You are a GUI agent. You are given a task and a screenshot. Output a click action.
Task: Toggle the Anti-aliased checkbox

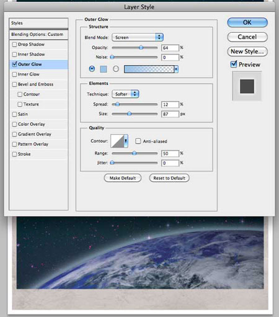click(138, 141)
